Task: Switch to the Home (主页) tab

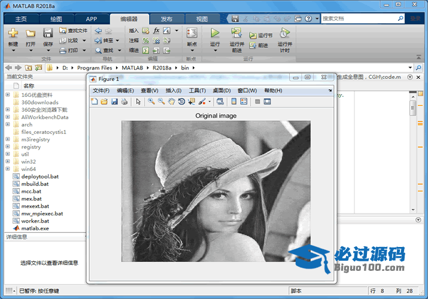Action: [21, 19]
